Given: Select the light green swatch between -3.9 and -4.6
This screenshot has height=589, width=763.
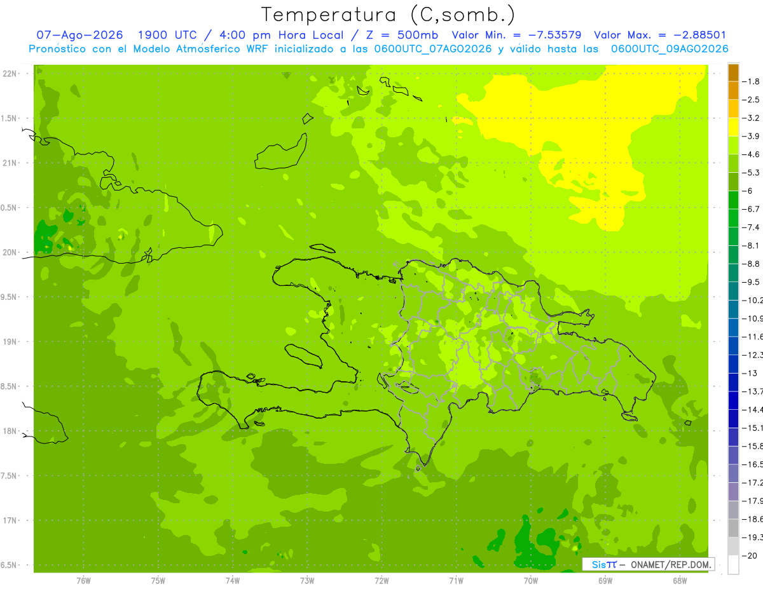Looking at the screenshot, I should coord(733,146).
